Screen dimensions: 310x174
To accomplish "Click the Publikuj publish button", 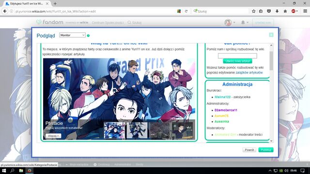I will pyautogui.click(x=266, y=150).
